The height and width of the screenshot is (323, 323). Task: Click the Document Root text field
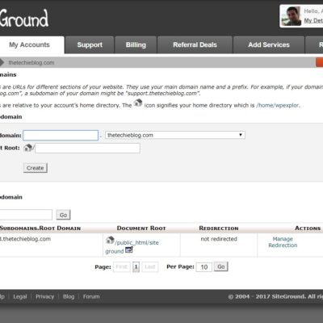pyautogui.click(x=87, y=148)
